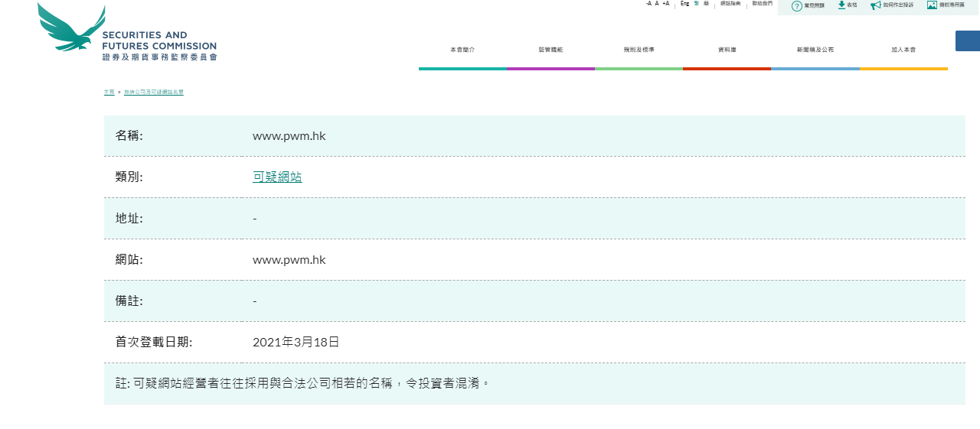Increase font size with +A

pyautogui.click(x=665, y=4)
